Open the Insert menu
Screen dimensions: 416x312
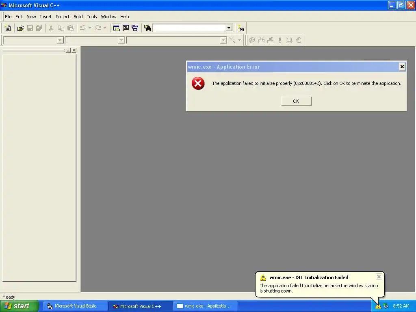45,17
